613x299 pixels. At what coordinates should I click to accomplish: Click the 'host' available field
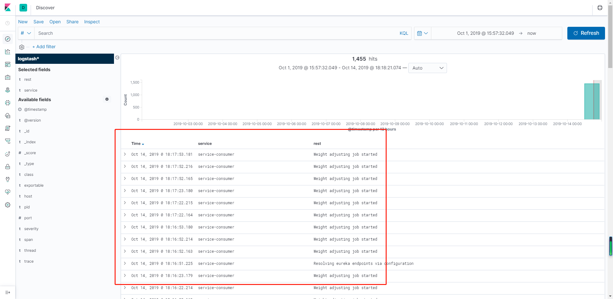click(28, 196)
